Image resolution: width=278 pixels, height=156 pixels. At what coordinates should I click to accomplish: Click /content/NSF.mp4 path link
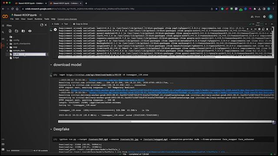click(98, 140)
